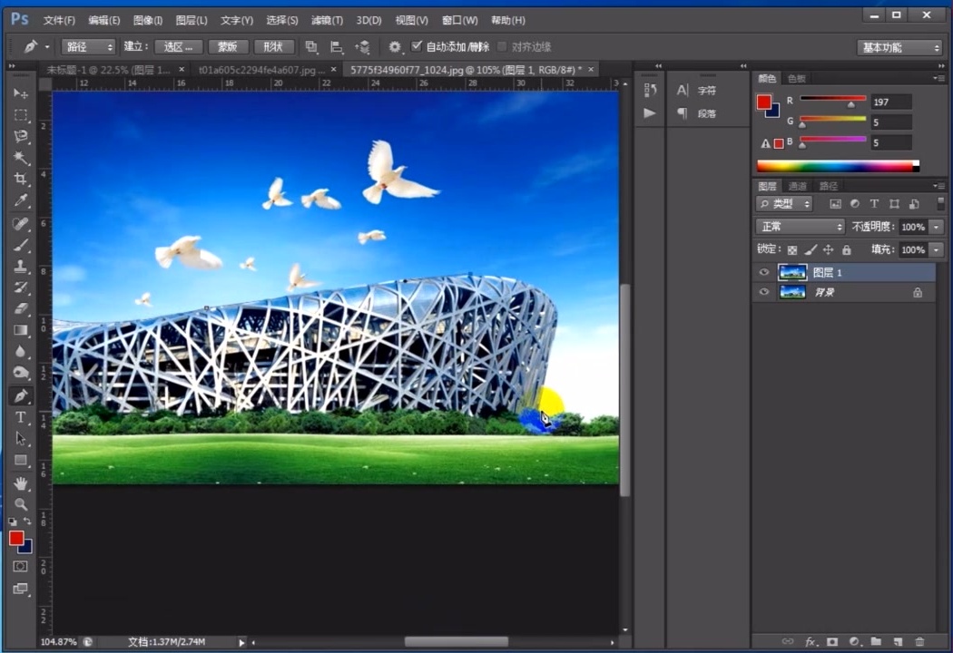Open the 滤镜(T) menu

pos(327,20)
